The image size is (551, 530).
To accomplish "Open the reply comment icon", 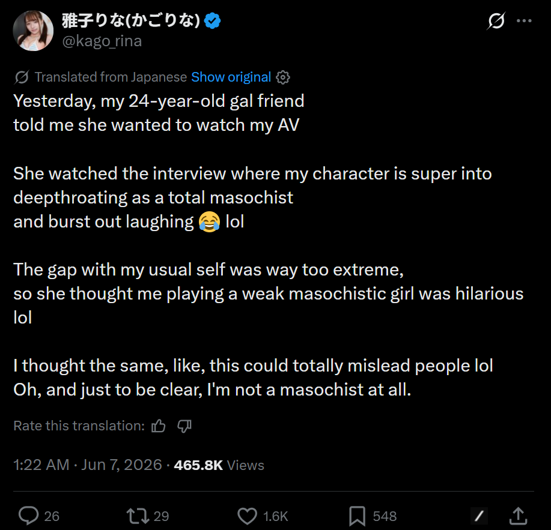I will [x=28, y=516].
